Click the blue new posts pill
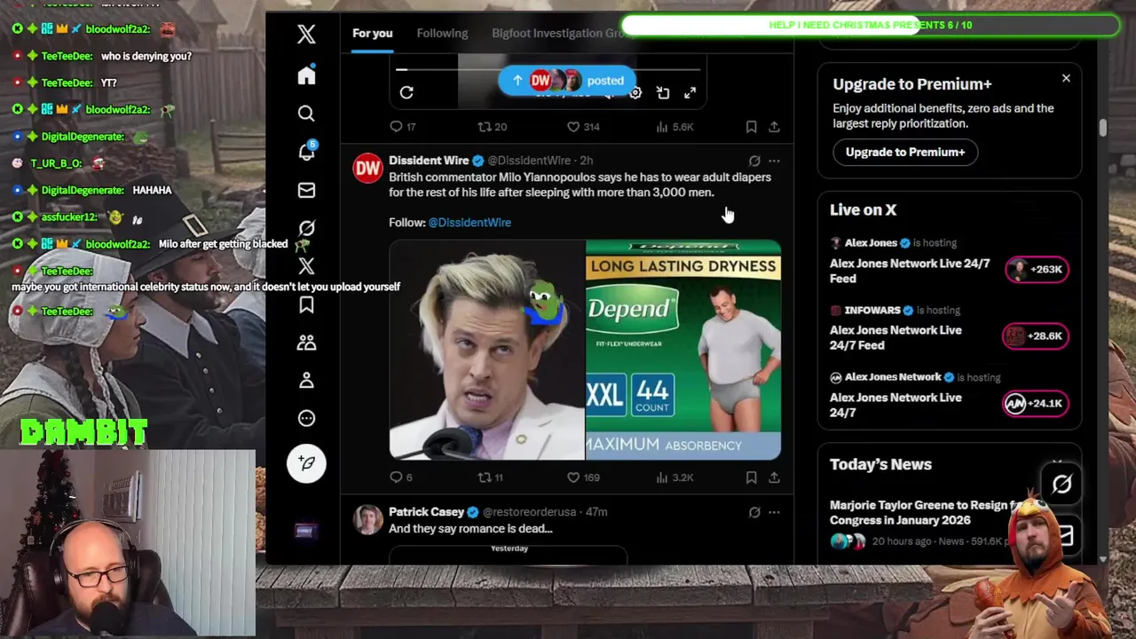Screen dimensions: 1136x639 click(567, 81)
